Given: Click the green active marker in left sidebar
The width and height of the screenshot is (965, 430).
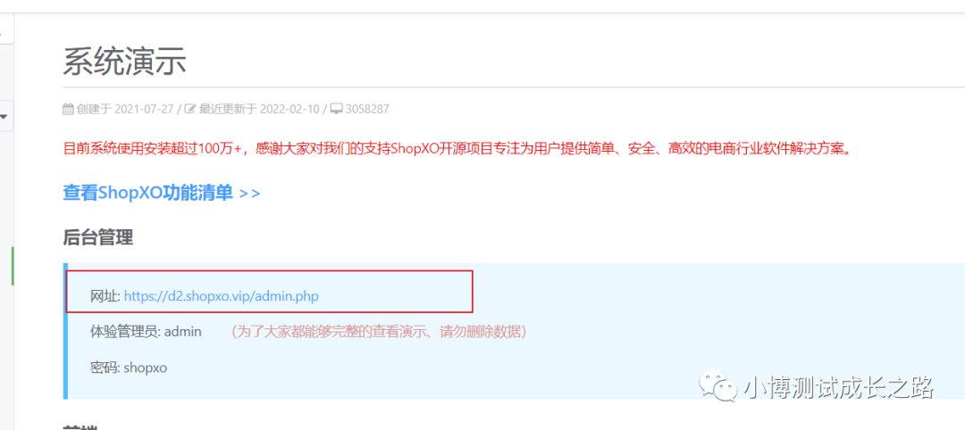Looking at the screenshot, I should pos(13,266).
